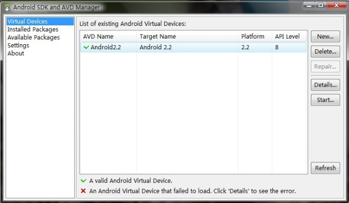Maximize the AVD Manager window

(x=321, y=6)
